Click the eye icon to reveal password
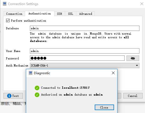This screenshot has height=113, width=145. (x=133, y=58)
